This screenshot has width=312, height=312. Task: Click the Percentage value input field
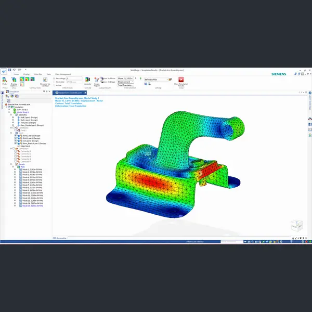coord(74,79)
